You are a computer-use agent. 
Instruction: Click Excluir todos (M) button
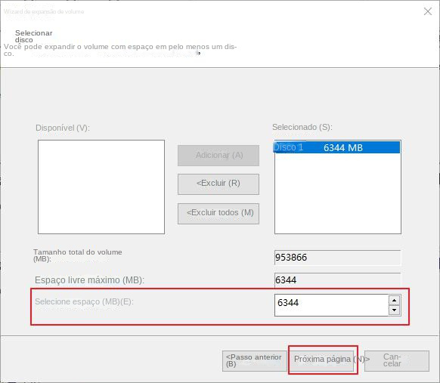click(218, 214)
